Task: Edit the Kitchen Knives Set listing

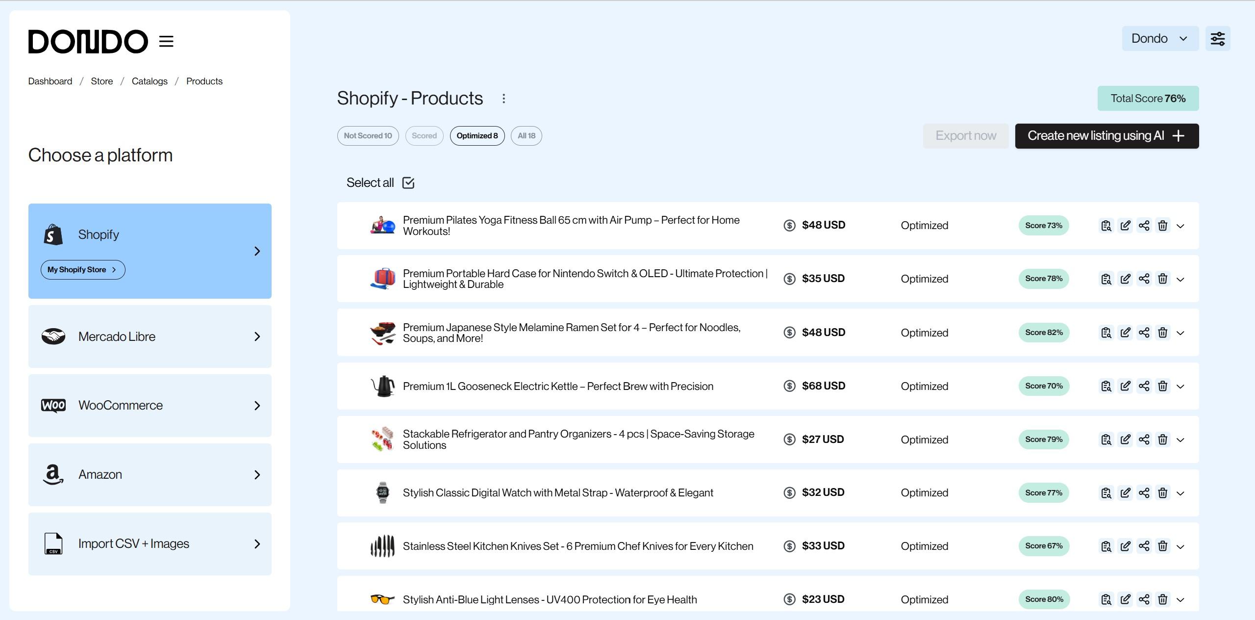Action: pyautogui.click(x=1125, y=546)
